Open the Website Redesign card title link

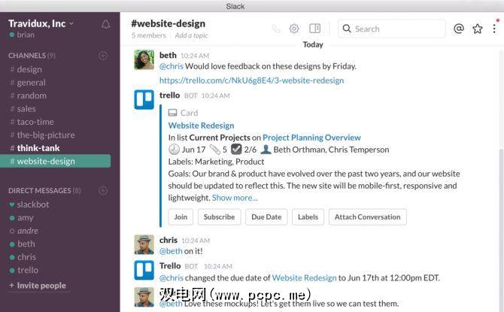pos(201,126)
